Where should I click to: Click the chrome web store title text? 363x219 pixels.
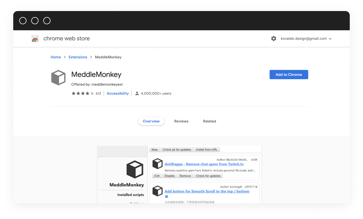coord(66,39)
